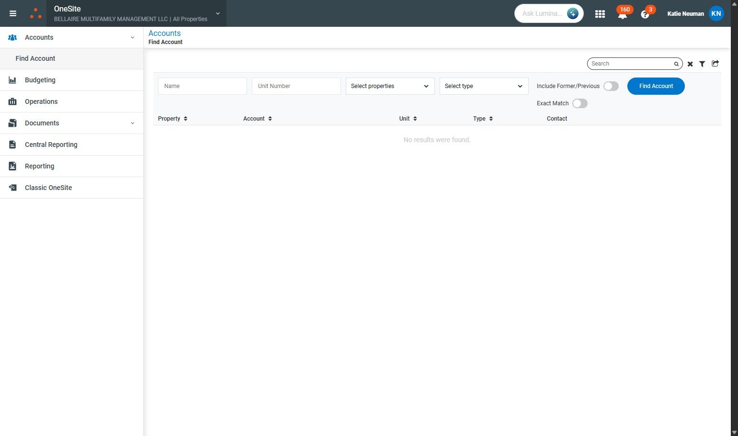Toggle Include Former/Previous switch
Image resolution: width=738 pixels, height=436 pixels.
point(611,86)
